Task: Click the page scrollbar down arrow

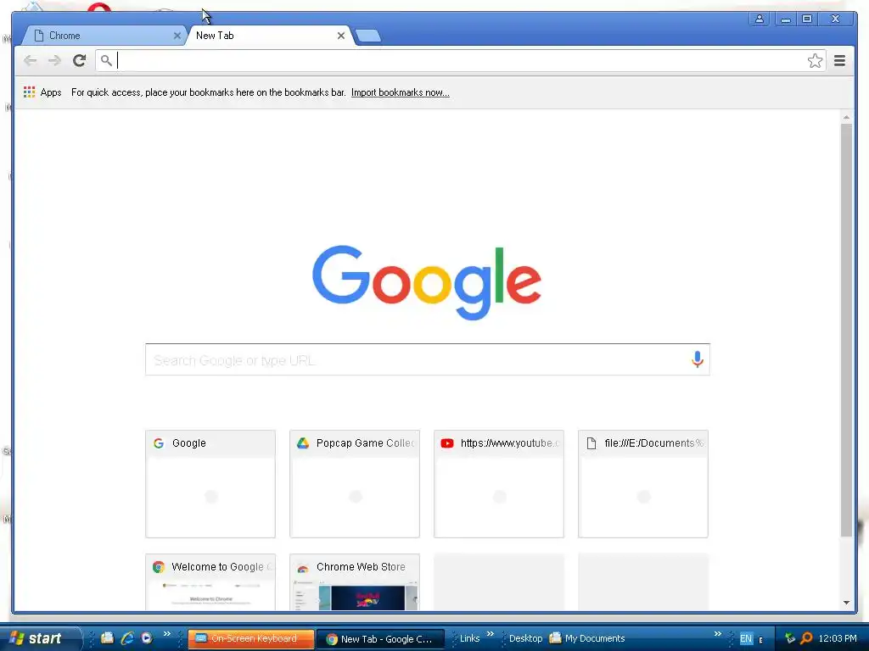Action: tap(846, 603)
